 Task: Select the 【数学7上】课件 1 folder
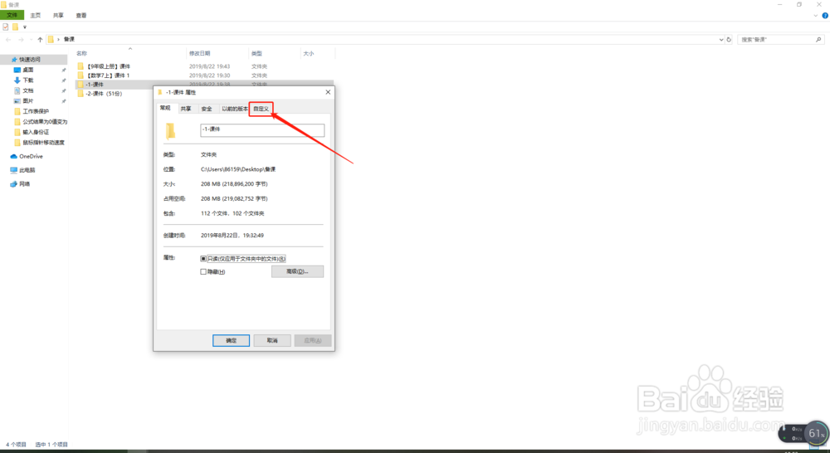click(108, 75)
